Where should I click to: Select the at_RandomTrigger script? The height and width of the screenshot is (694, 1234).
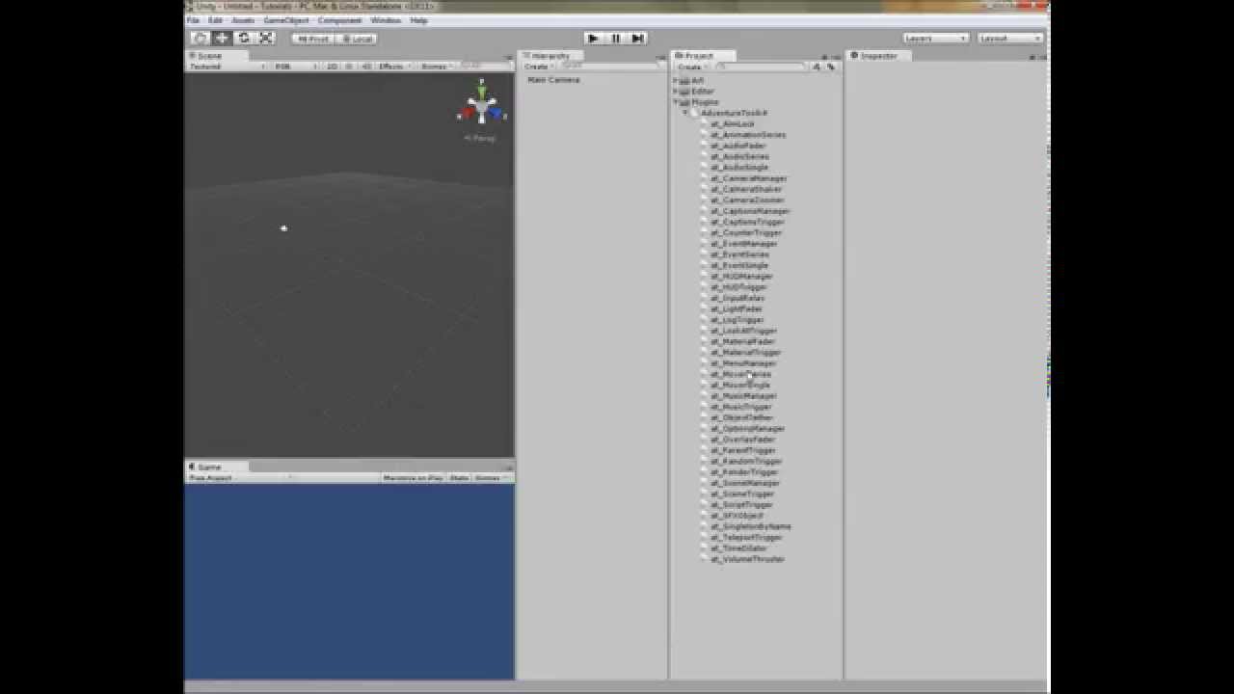(x=747, y=462)
